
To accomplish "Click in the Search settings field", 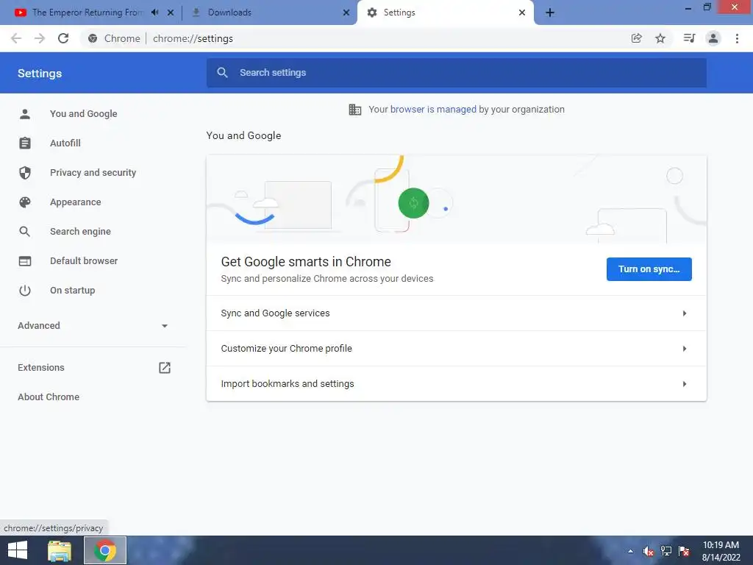I will 456,73.
